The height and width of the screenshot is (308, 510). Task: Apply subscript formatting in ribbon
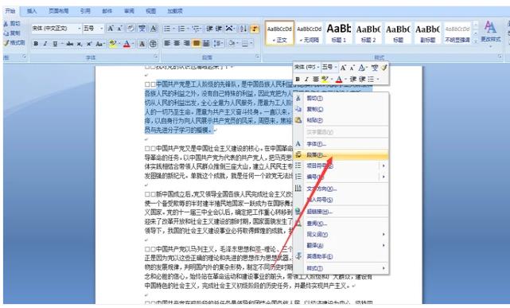tap(80, 44)
